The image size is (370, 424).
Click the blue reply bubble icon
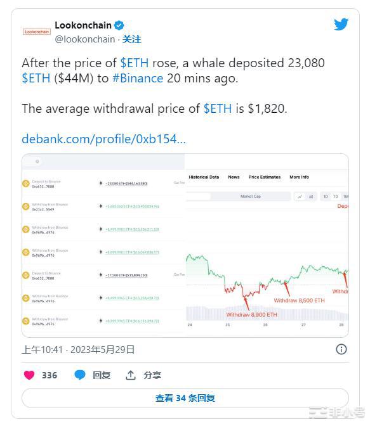[80, 375]
